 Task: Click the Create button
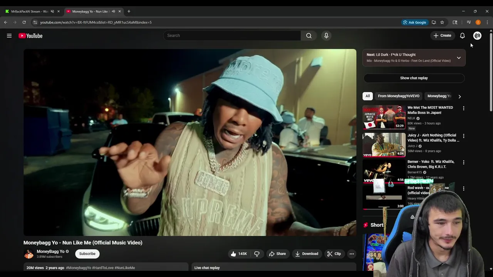point(442,36)
